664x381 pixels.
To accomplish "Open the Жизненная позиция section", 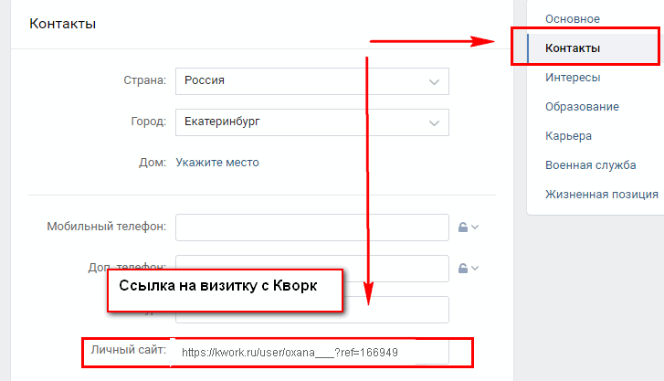I will click(x=601, y=195).
